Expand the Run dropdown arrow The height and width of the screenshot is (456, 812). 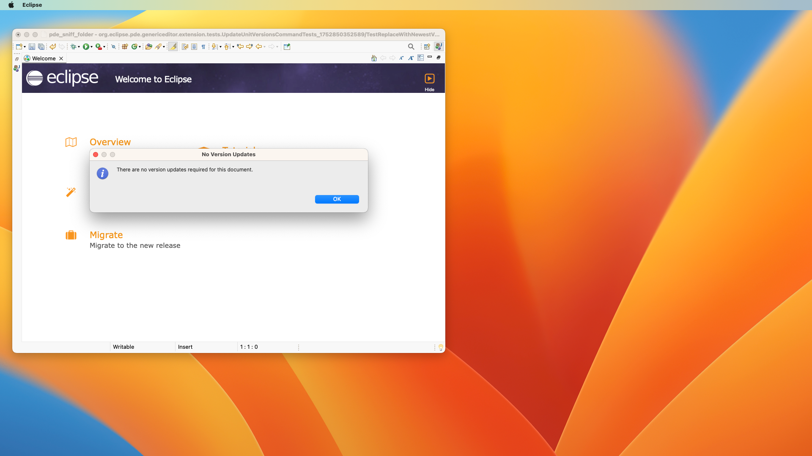[91, 47]
